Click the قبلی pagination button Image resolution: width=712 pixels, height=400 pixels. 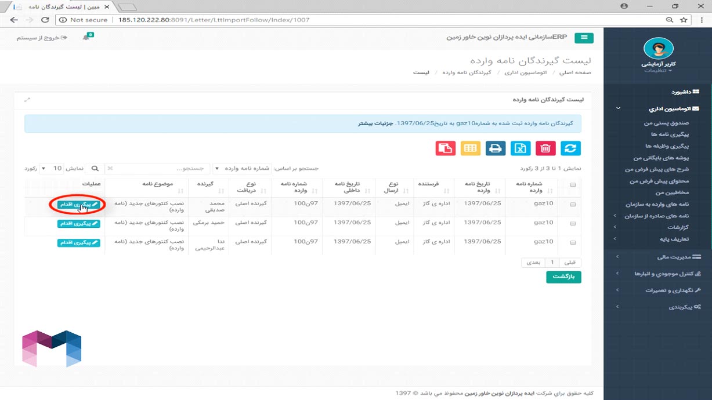click(570, 262)
